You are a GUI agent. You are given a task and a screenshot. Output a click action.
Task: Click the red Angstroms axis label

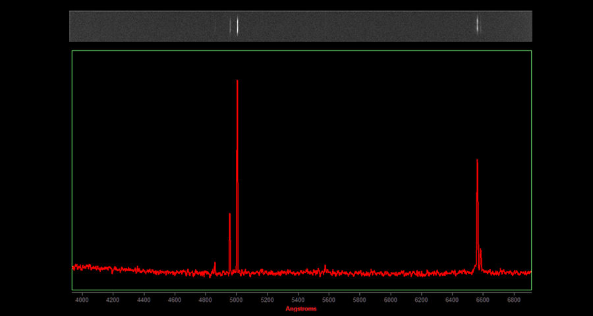click(300, 309)
